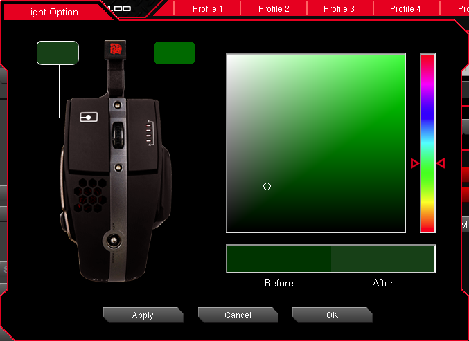Click the DPI indicator LEDs on the mouse
This screenshot has height=341, width=469.
149,133
